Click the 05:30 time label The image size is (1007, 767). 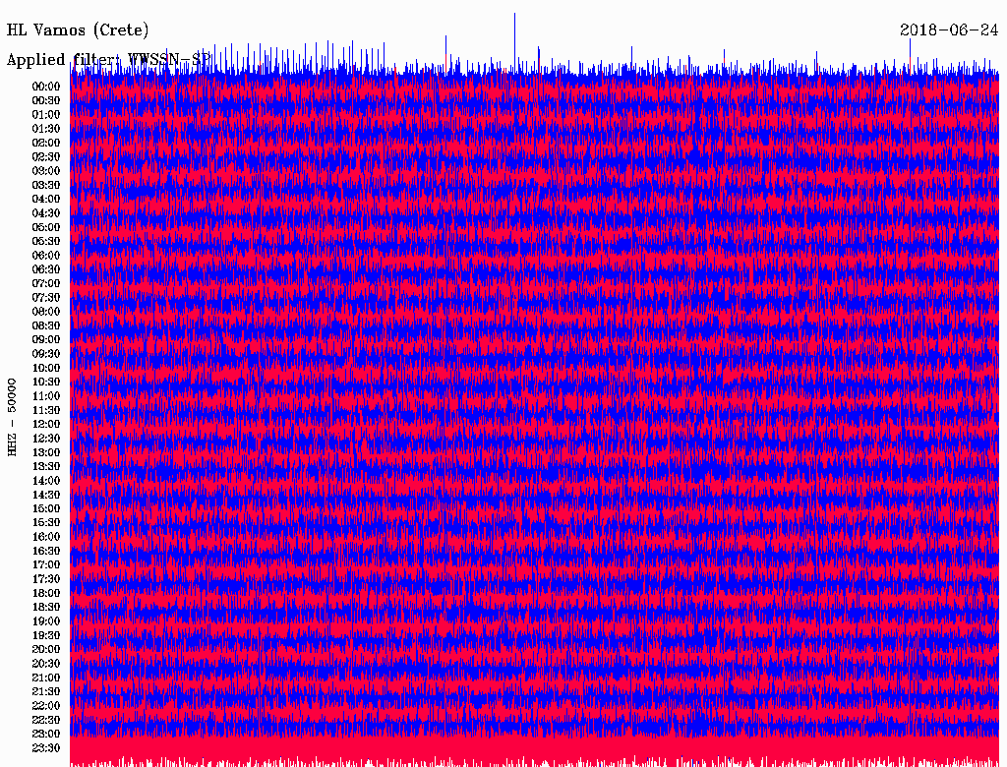pyautogui.click(x=46, y=242)
